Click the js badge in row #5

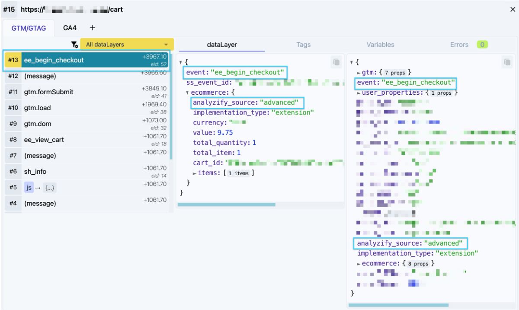point(29,188)
